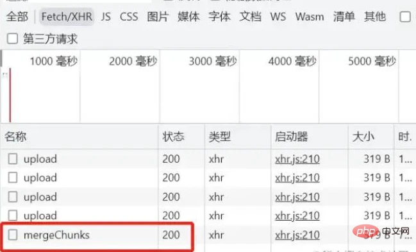Click the xhr type of mergeChunks
Screen dimensions: 416x252
tap(216, 235)
